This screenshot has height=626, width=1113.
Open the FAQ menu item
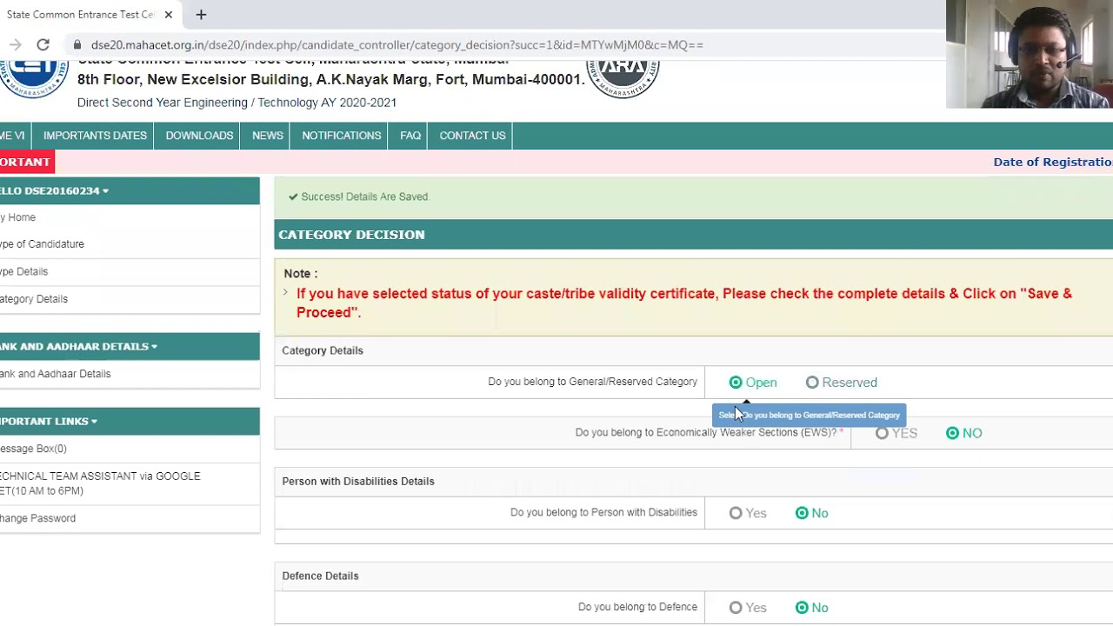pos(410,136)
